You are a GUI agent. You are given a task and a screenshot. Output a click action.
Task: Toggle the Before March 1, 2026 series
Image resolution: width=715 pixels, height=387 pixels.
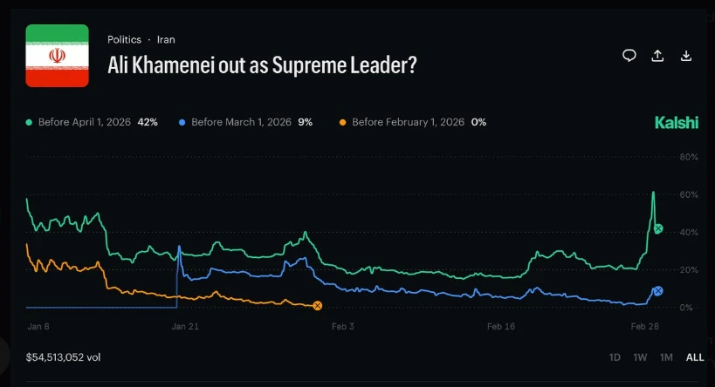[245, 122]
